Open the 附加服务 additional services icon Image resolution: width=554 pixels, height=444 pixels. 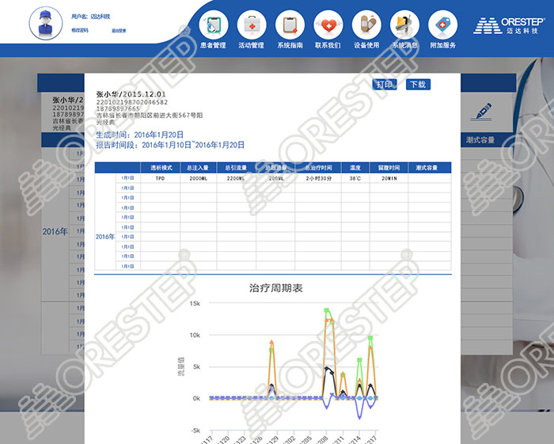(442, 25)
